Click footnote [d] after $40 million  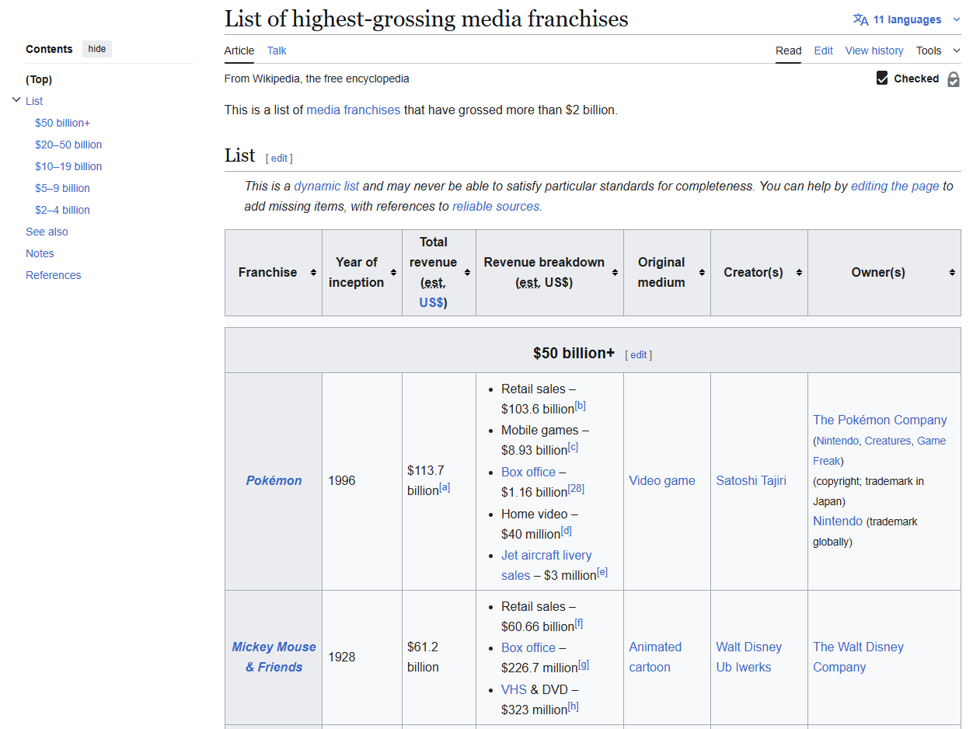[566, 530]
